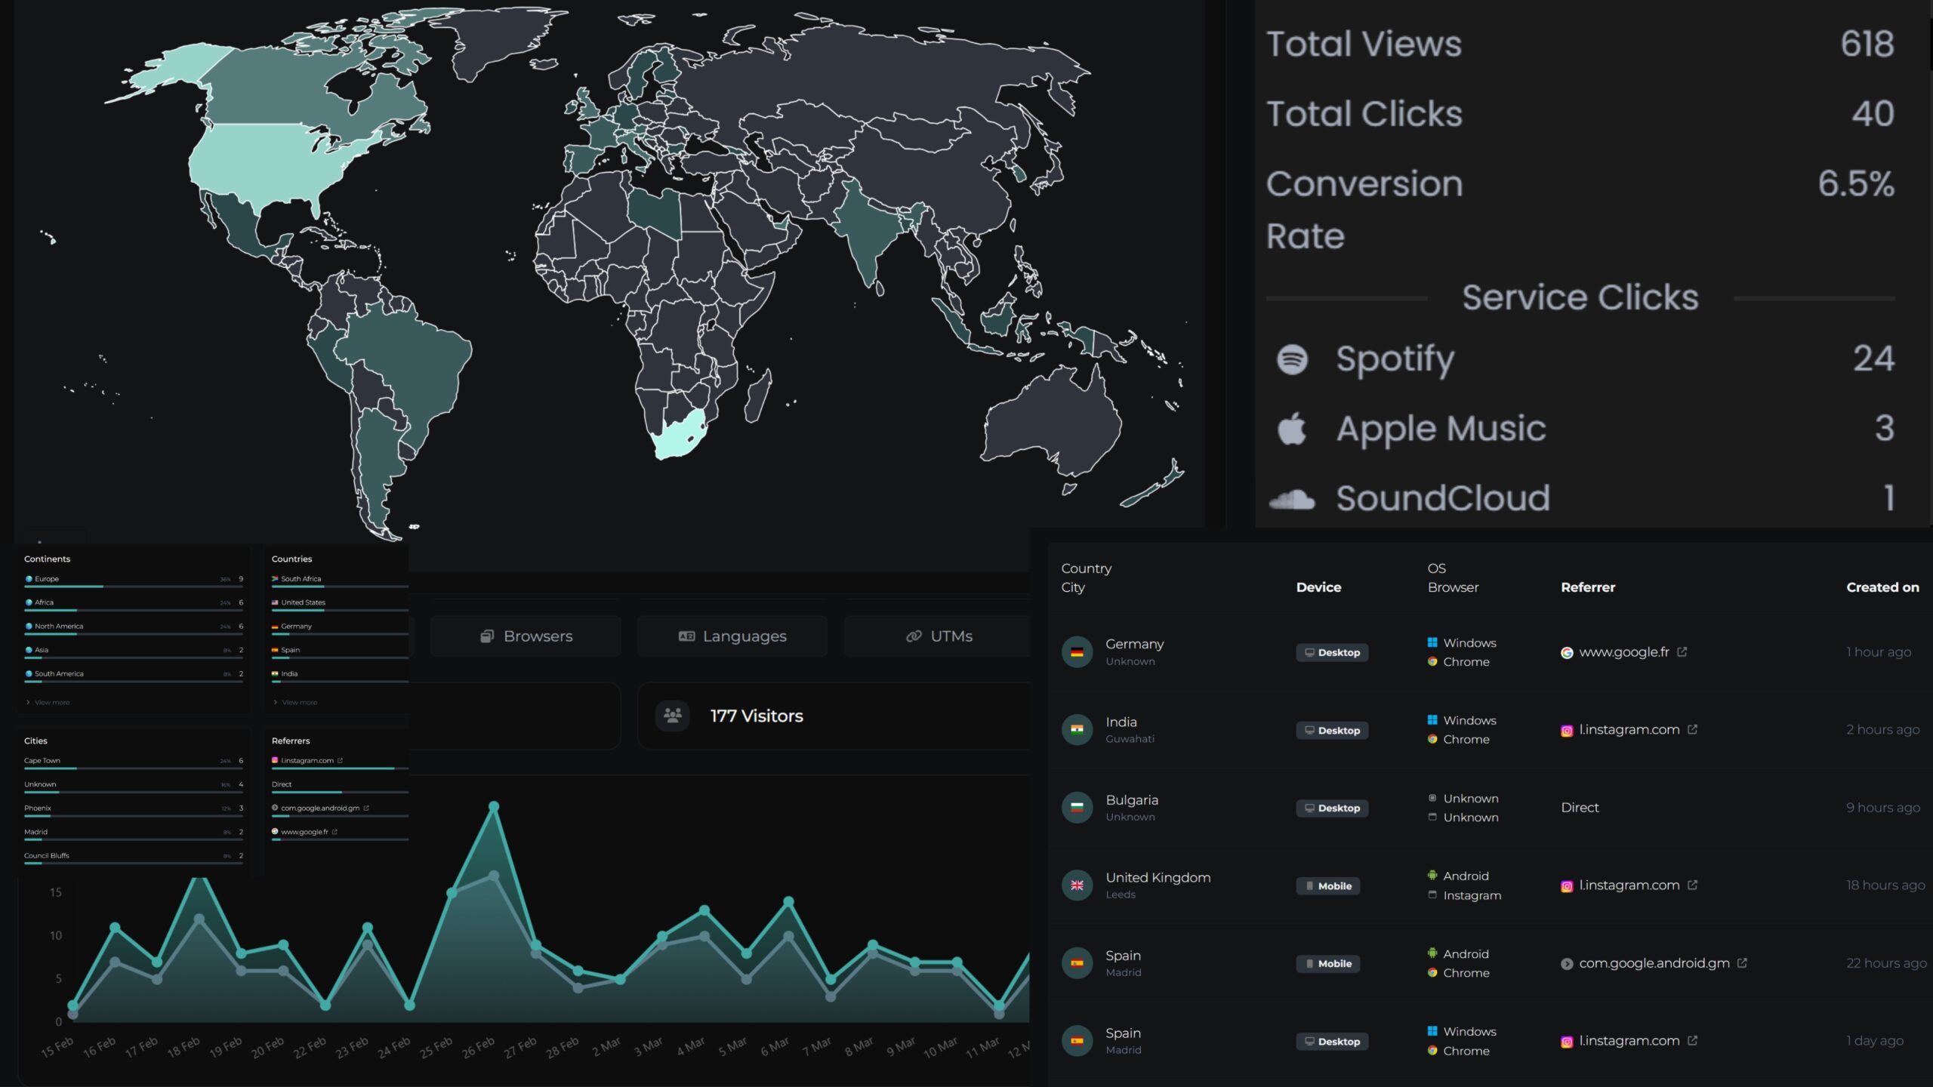Screen dimensions: 1933x1087
Task: Click external link icon beside l.instagram.com in Referrers panel
Action: 340,761
